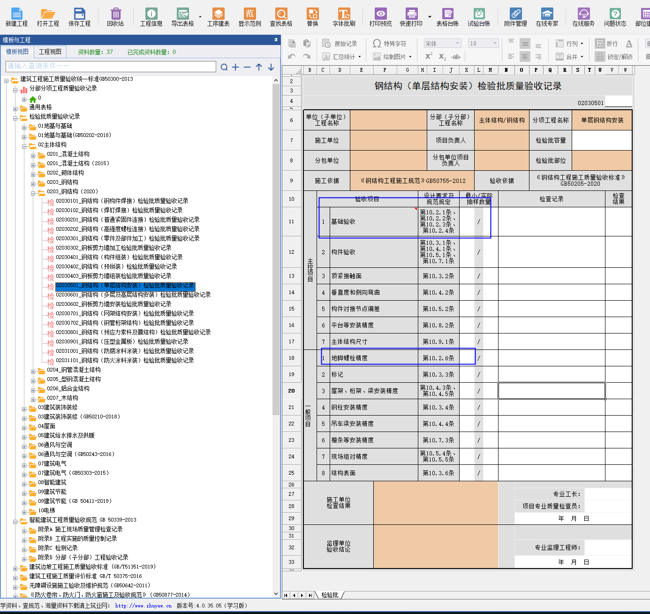Align cell text left
The width and height of the screenshot is (650, 614).
coord(511,56)
